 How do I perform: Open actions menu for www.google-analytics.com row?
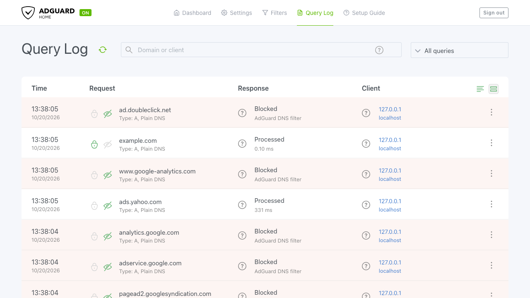pos(491,173)
